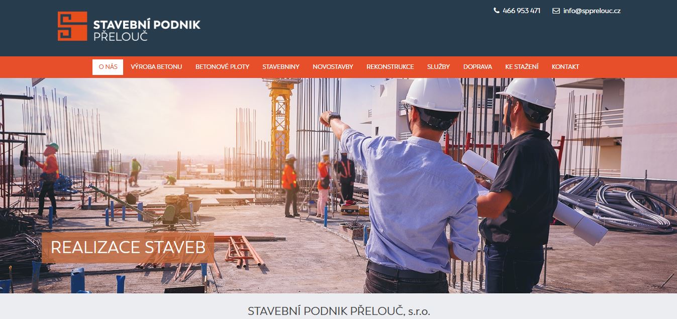
Task: Open the O NÁS menu item
Action: [x=108, y=67]
